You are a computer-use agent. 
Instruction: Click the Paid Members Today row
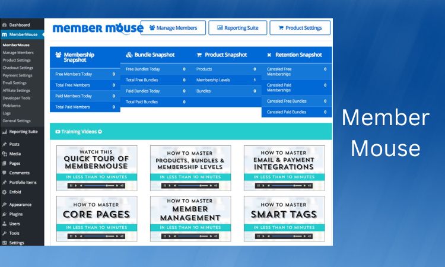(x=85, y=96)
